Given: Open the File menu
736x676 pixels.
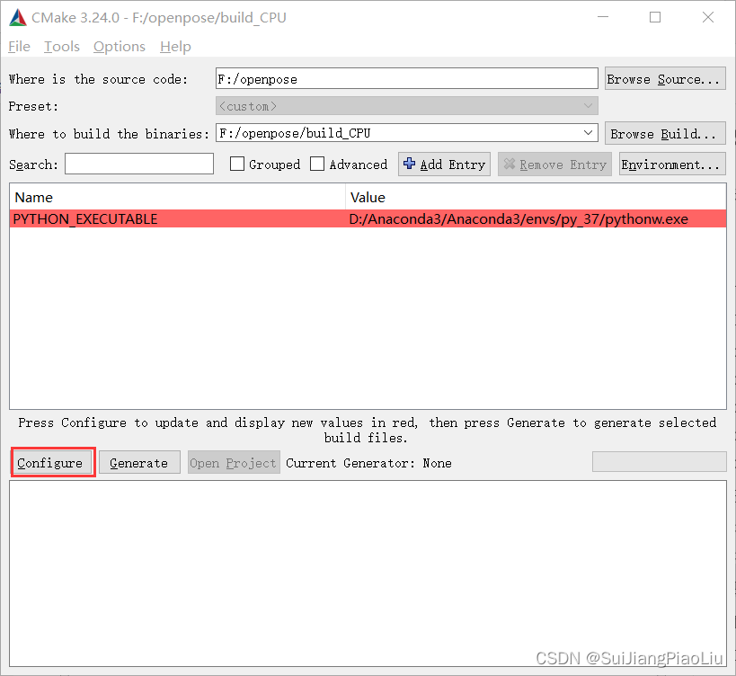Looking at the screenshot, I should point(19,47).
